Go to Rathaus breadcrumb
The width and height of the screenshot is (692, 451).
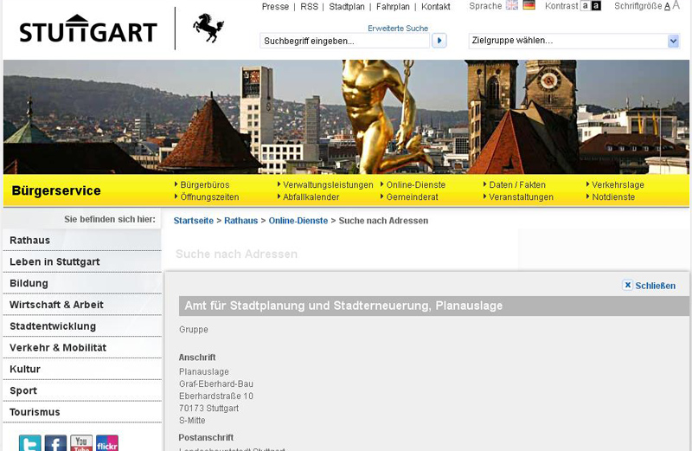[x=241, y=221]
